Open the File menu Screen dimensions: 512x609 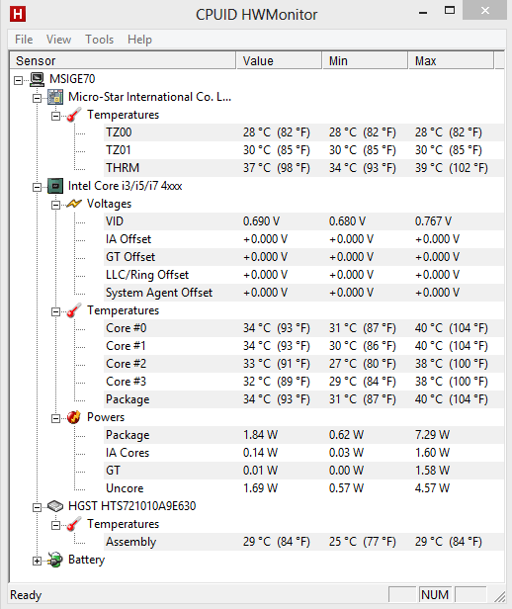tap(24, 40)
